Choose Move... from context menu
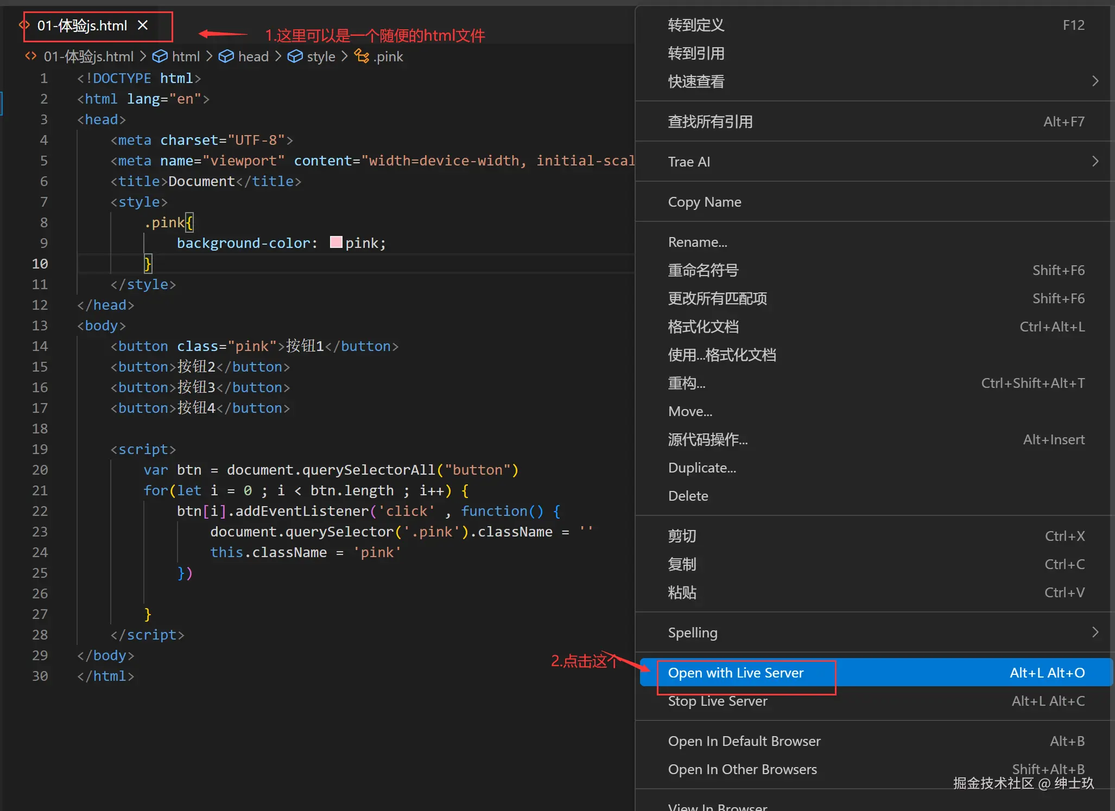Viewport: 1115px width, 811px height. pos(875,411)
